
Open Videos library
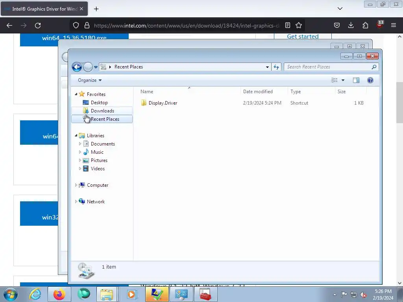pyautogui.click(x=98, y=168)
